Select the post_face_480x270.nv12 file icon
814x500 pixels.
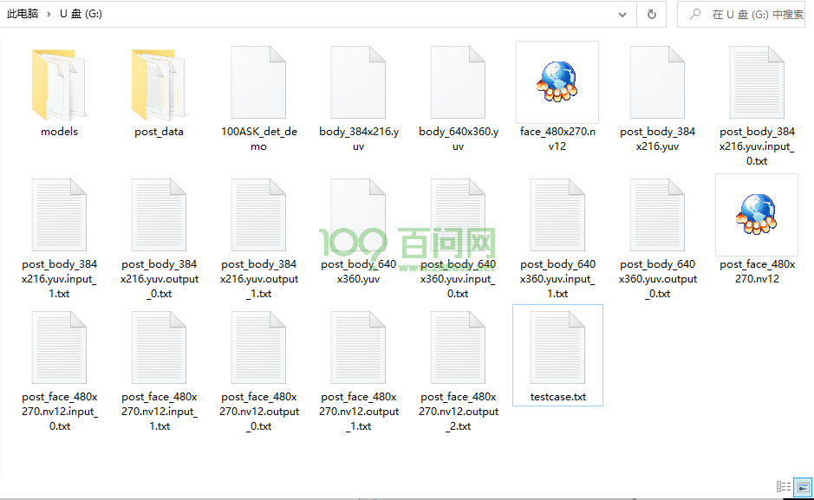point(756,215)
